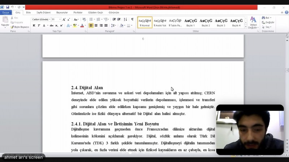Click grow font size icon
This screenshot has width=289, height=162.
(64, 19)
